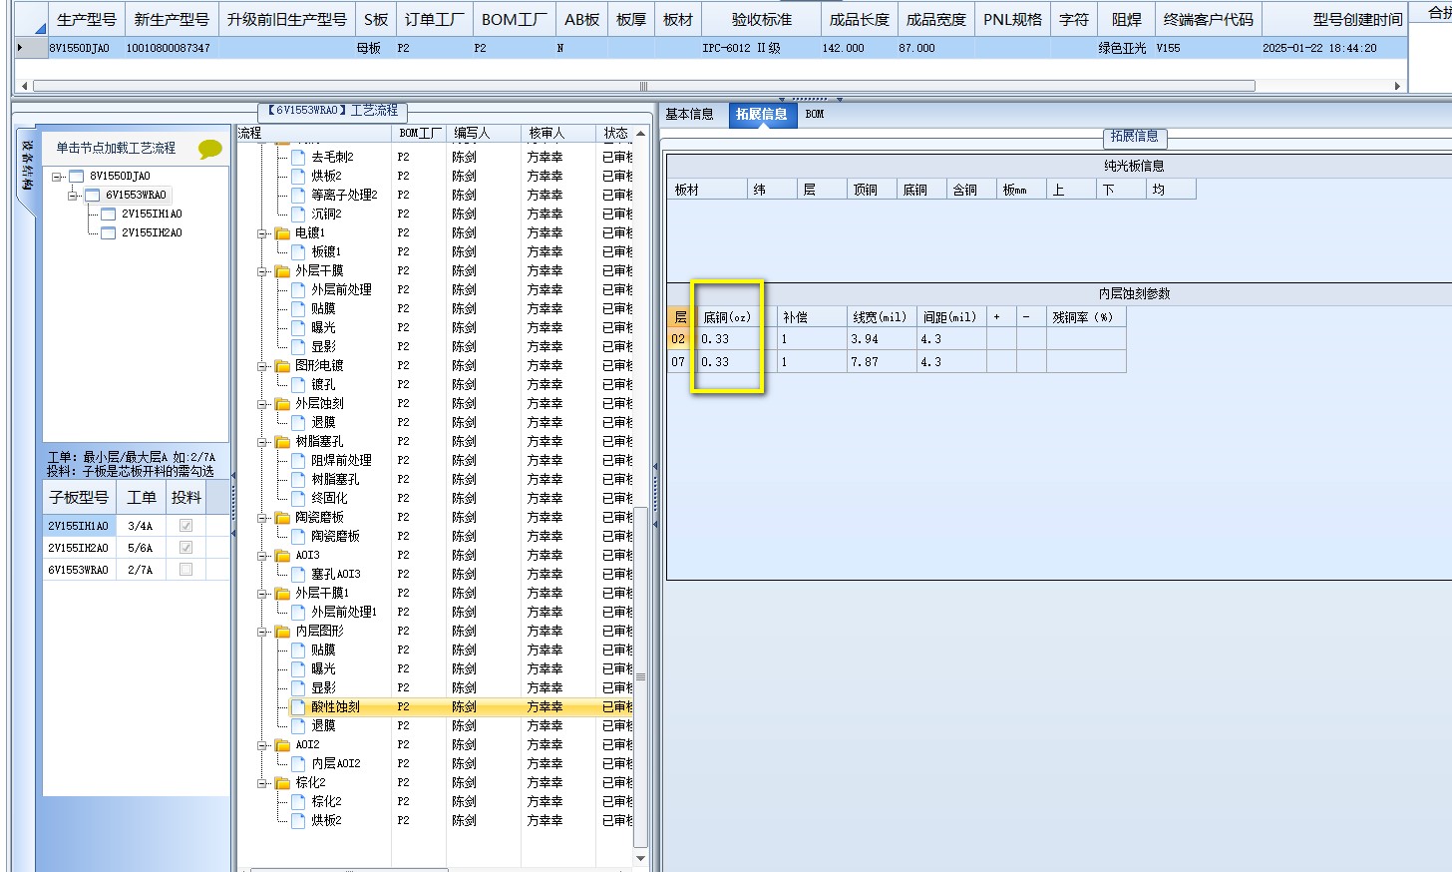The height and width of the screenshot is (872, 1452).
Task: Click the process list scroll-down arrow
Action: click(x=641, y=859)
